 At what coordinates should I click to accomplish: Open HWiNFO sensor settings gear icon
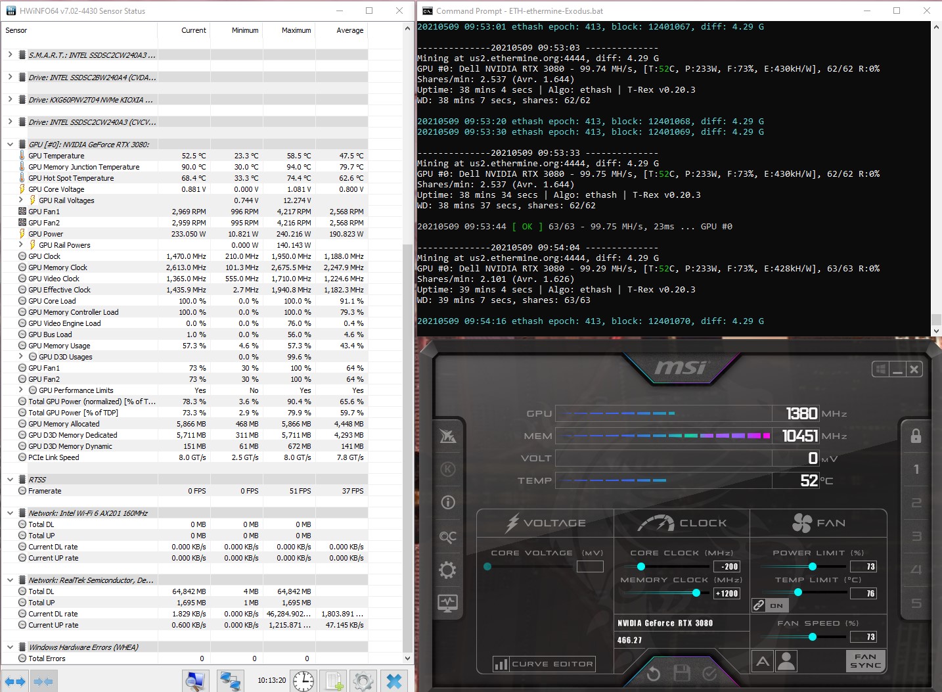363,681
